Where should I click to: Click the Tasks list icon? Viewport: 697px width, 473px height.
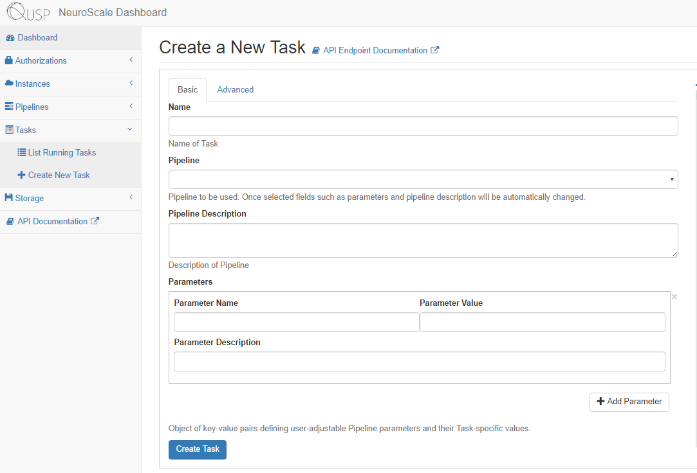pos(10,130)
